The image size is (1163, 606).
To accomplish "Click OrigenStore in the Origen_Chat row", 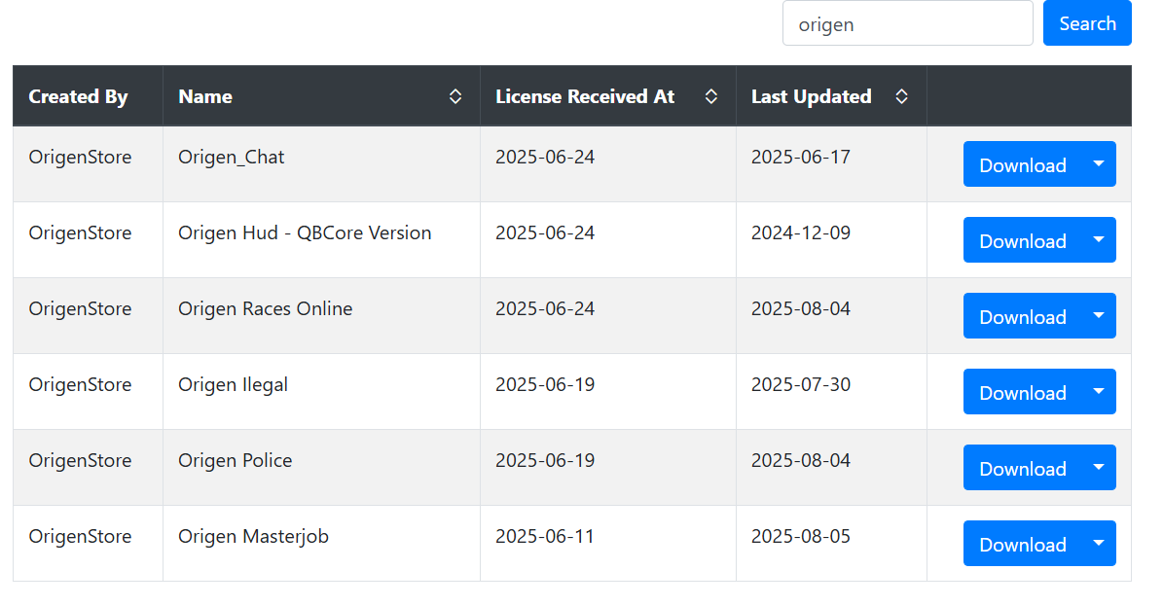I will pyautogui.click(x=80, y=158).
